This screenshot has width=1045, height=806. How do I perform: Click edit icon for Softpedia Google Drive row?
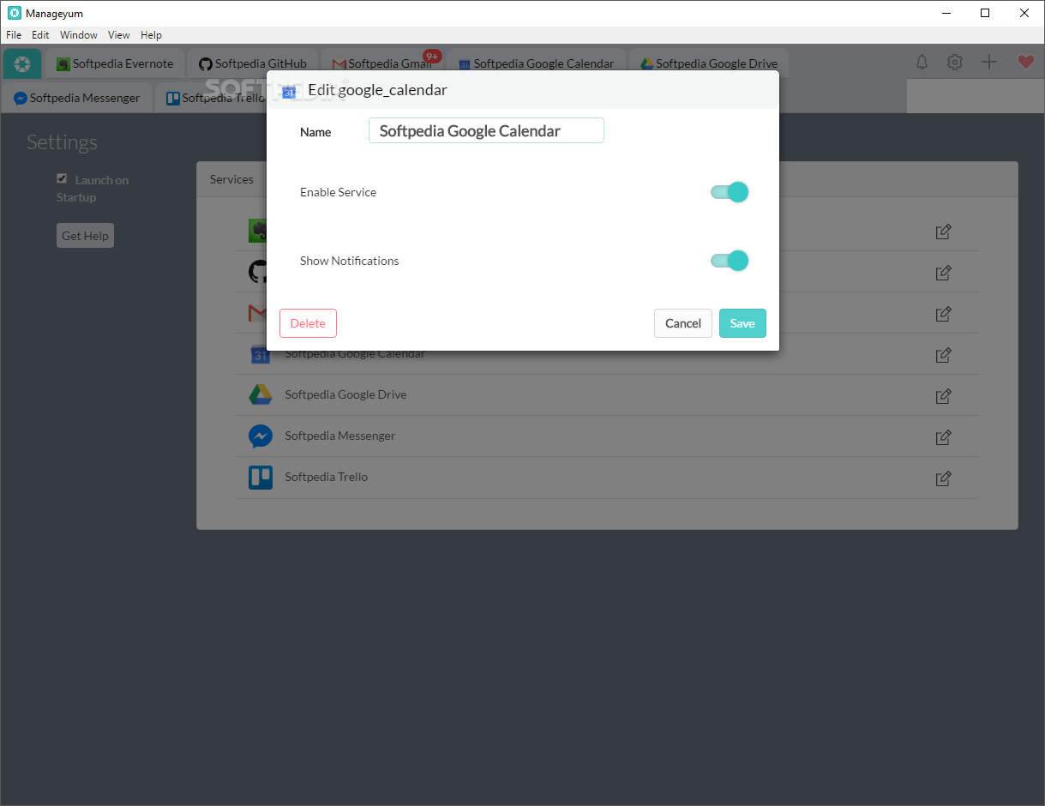click(x=943, y=396)
